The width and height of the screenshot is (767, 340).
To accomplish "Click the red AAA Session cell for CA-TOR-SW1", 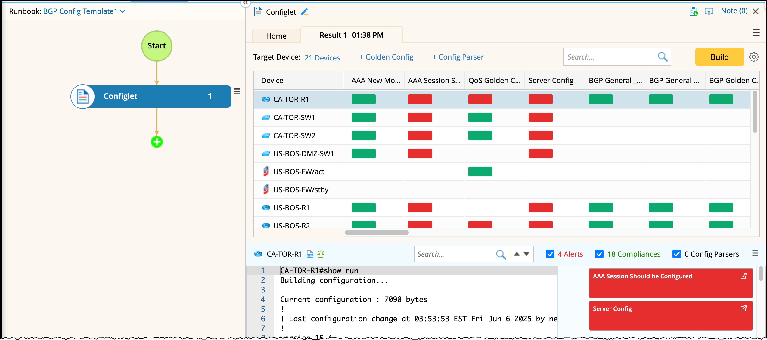I will tap(420, 117).
